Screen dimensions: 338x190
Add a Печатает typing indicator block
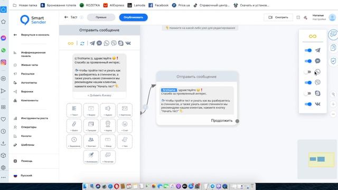(x=108, y=157)
